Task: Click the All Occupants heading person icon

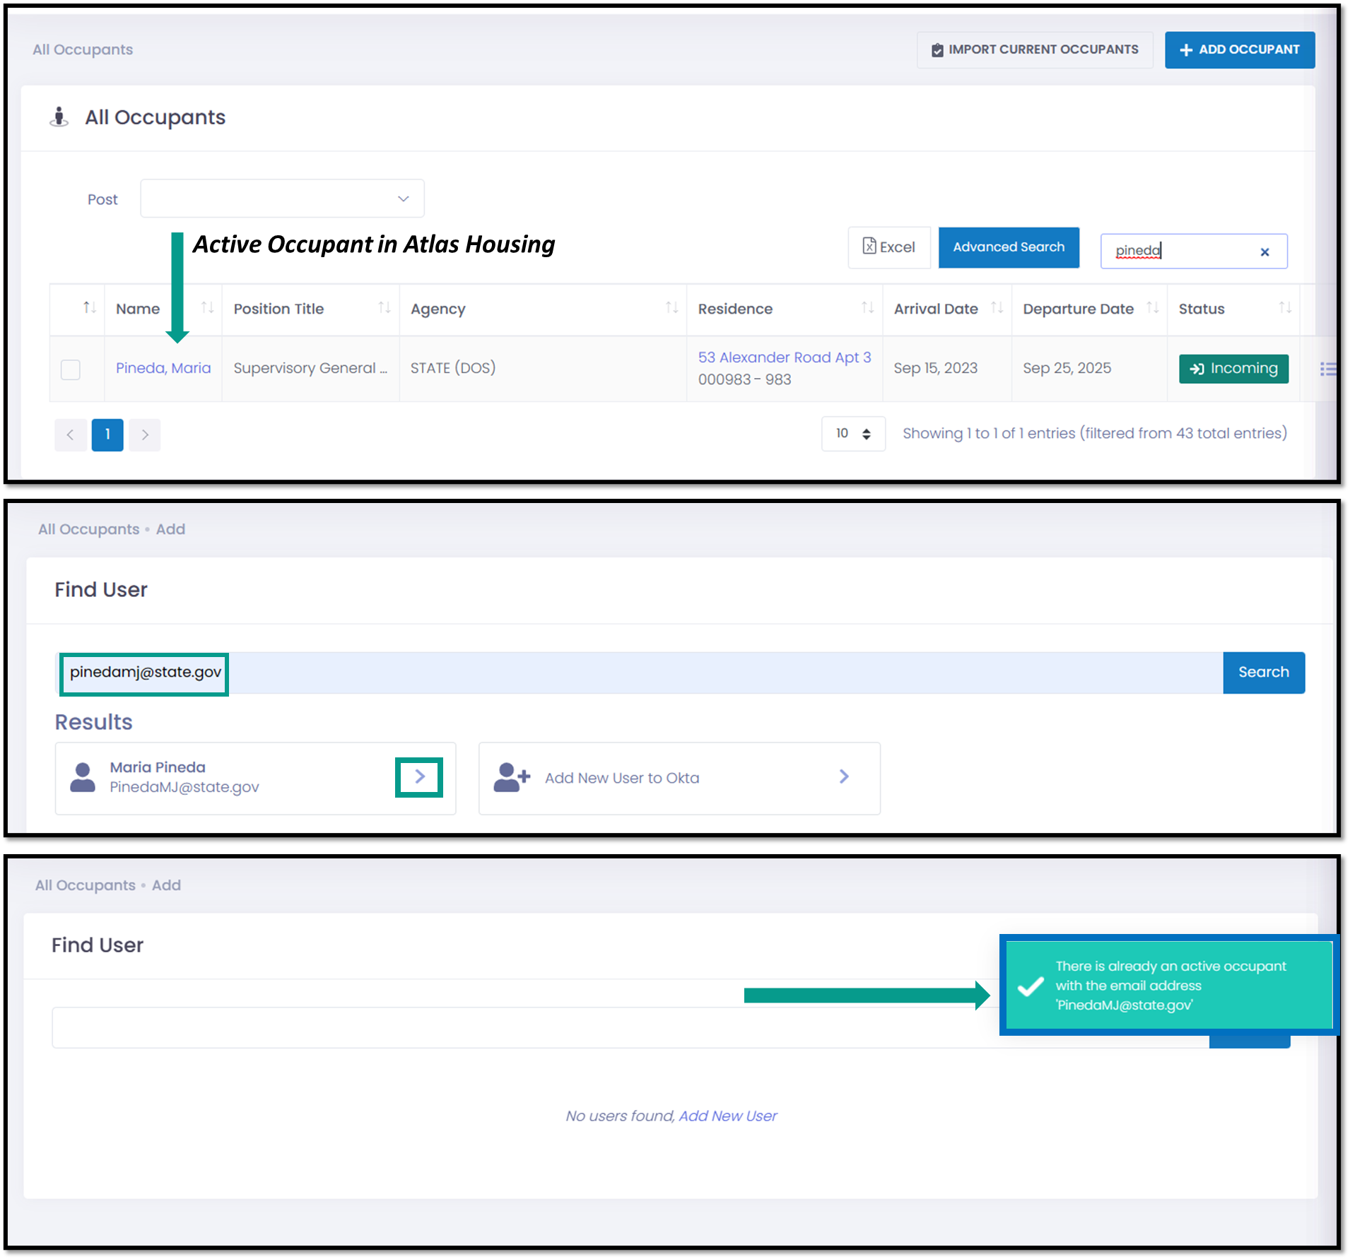Action: click(x=59, y=117)
